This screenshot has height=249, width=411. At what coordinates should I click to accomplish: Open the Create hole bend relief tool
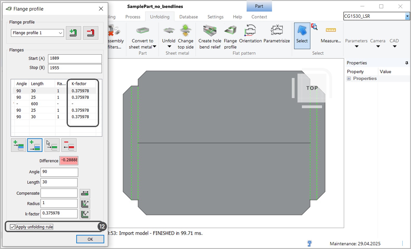(210, 36)
